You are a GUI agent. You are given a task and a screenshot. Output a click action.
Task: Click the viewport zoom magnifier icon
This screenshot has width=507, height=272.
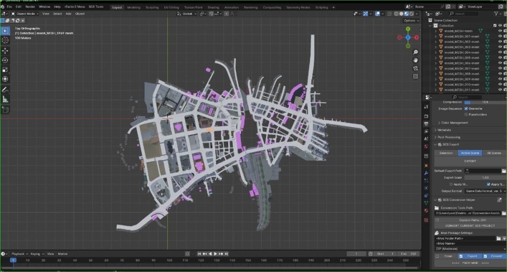tap(416, 52)
